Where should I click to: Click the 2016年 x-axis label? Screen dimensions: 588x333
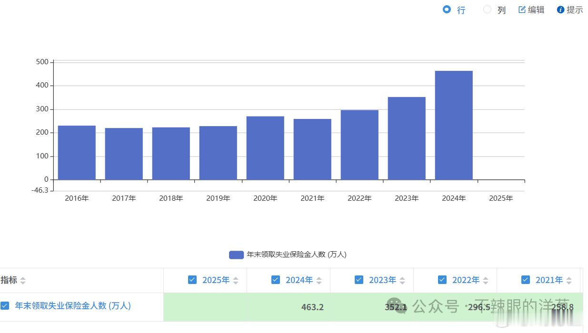[77, 198]
